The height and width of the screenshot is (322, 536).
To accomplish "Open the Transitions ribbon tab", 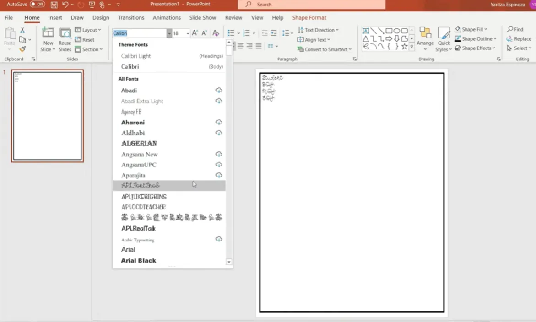I will [131, 17].
